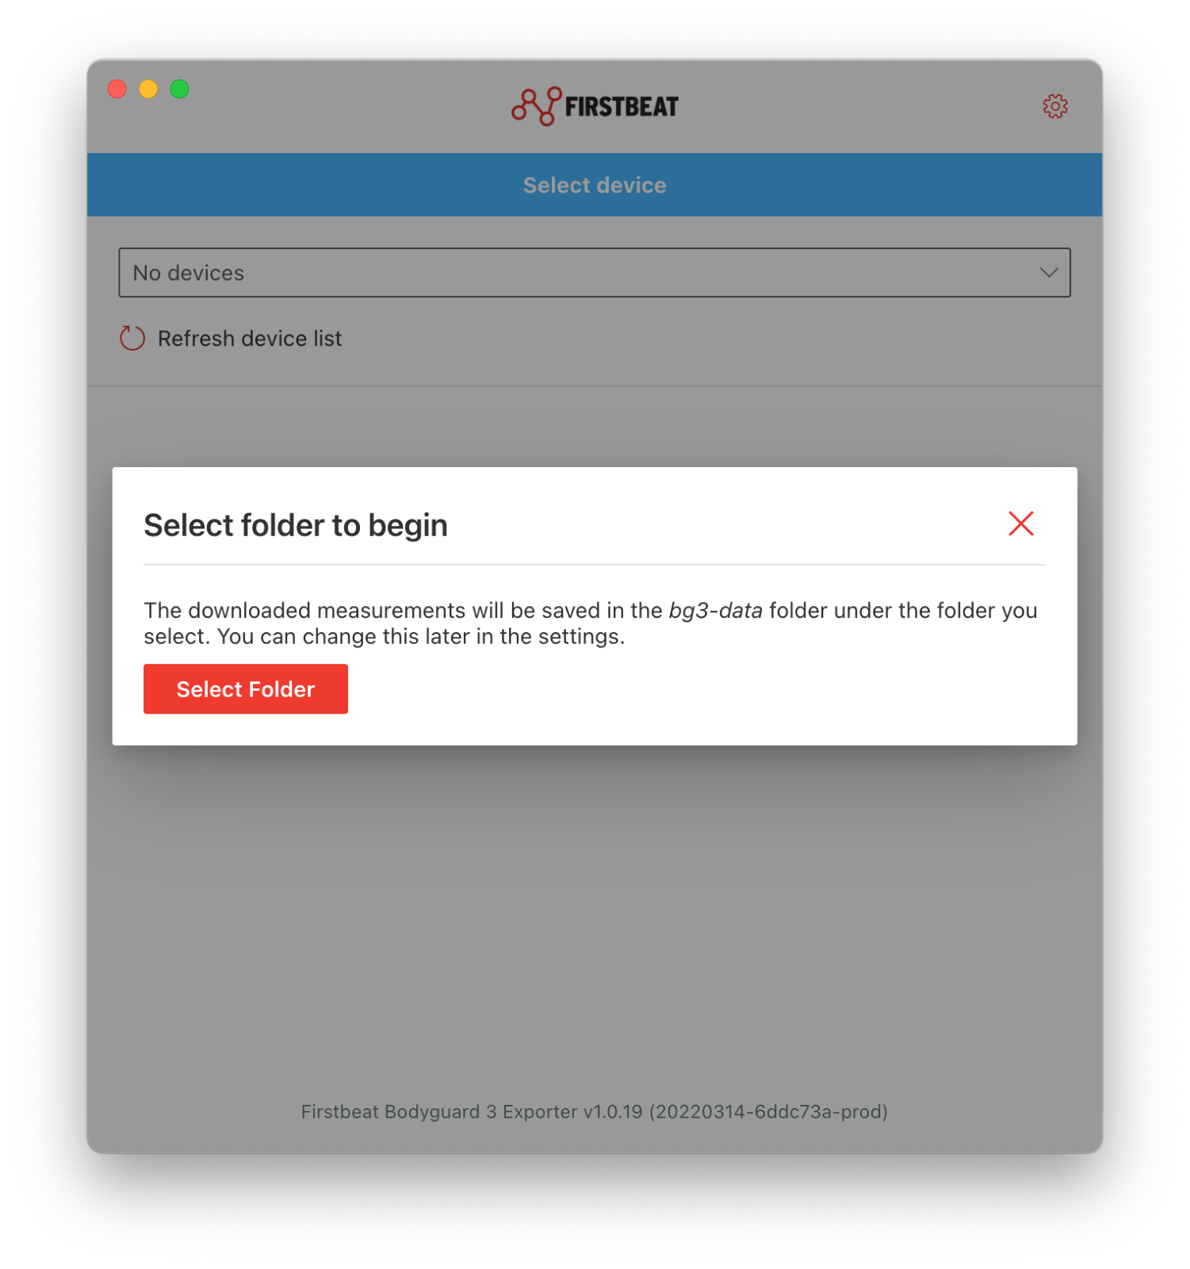1190x1269 pixels.
Task: Click the circular refresh arrow icon
Action: 132,338
